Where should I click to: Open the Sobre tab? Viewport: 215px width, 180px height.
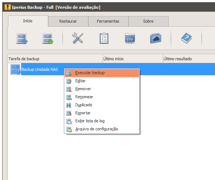pos(148,21)
